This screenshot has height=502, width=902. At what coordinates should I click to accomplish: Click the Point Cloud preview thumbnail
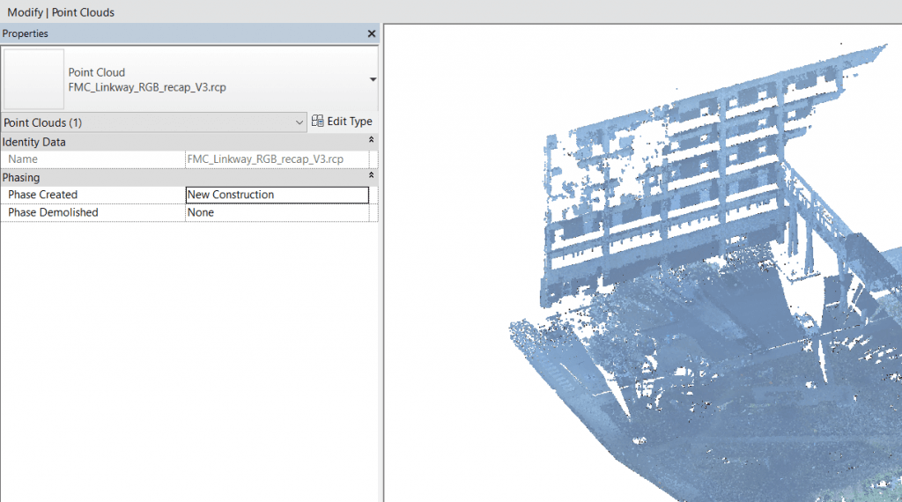click(x=34, y=78)
